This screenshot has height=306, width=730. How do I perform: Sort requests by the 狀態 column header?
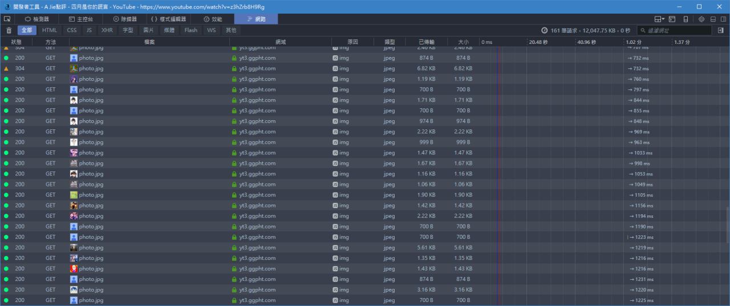[17, 42]
